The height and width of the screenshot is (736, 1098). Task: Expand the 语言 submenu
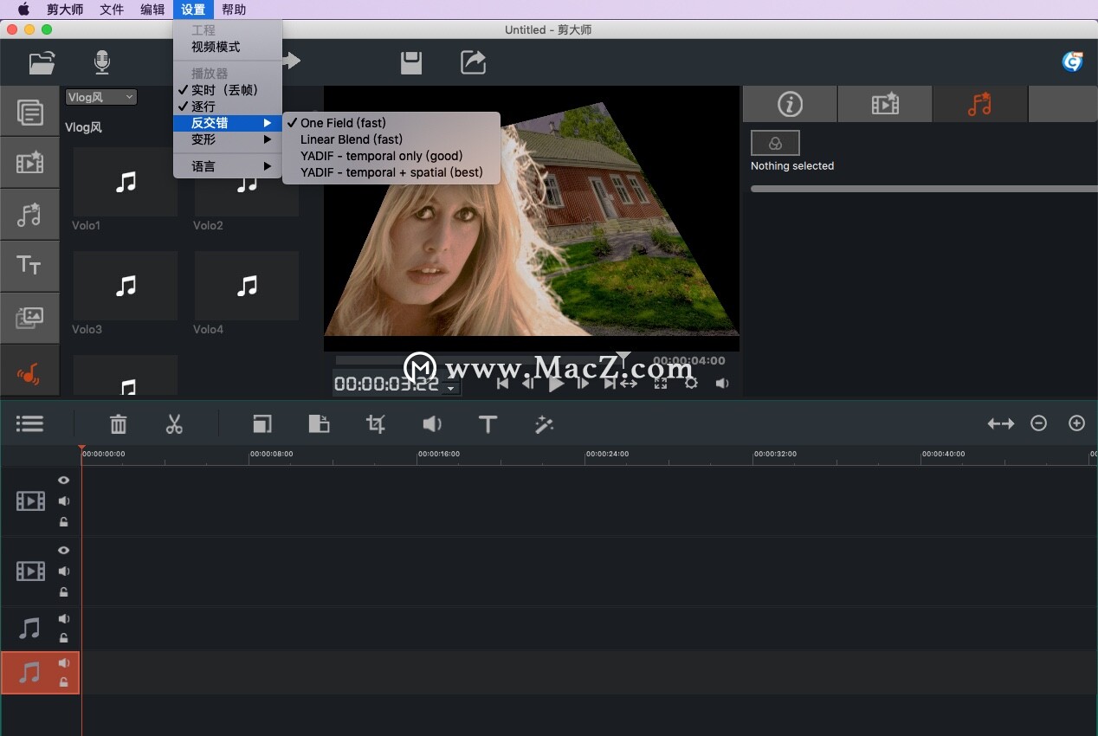(x=203, y=165)
